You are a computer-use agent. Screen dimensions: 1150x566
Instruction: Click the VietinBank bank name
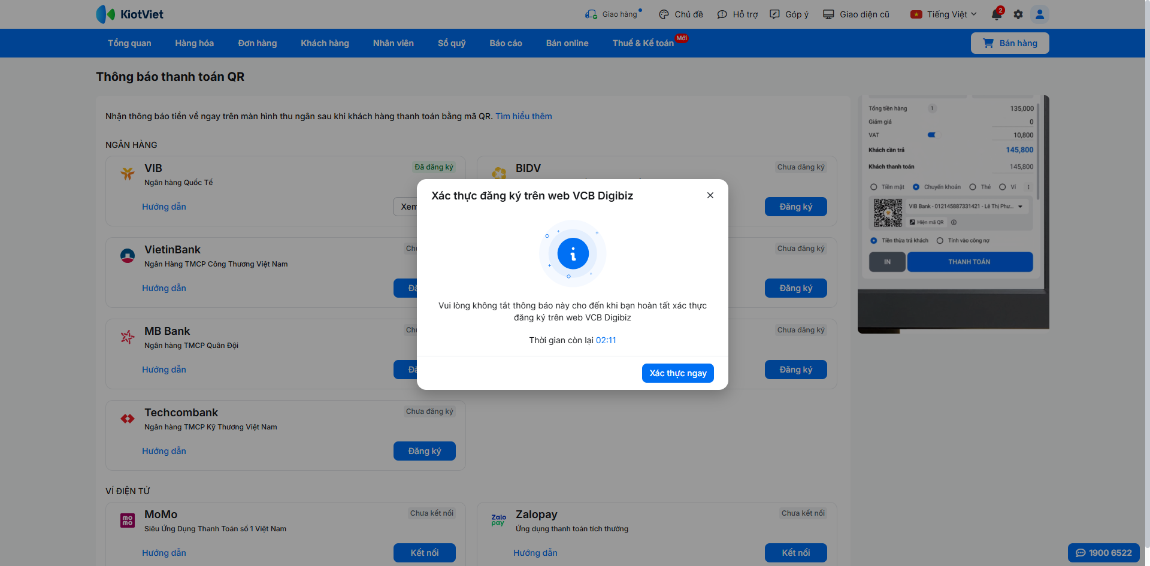pos(172,250)
